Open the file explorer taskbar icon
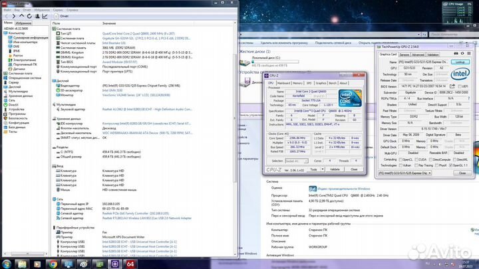This screenshot has width=479, height=269. (22, 264)
